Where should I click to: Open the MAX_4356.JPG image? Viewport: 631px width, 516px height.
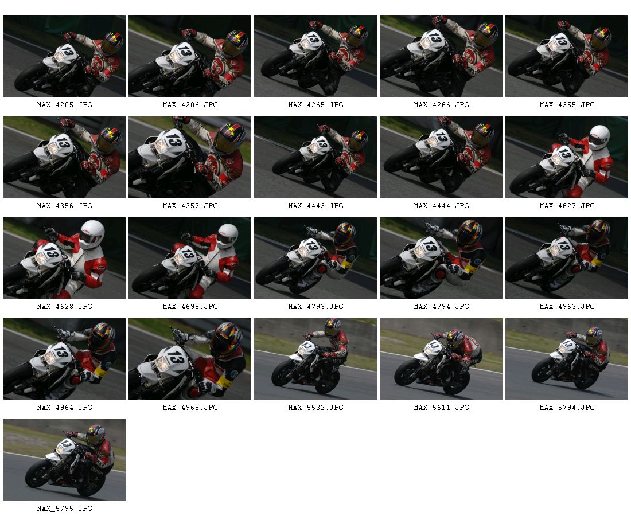pos(64,157)
